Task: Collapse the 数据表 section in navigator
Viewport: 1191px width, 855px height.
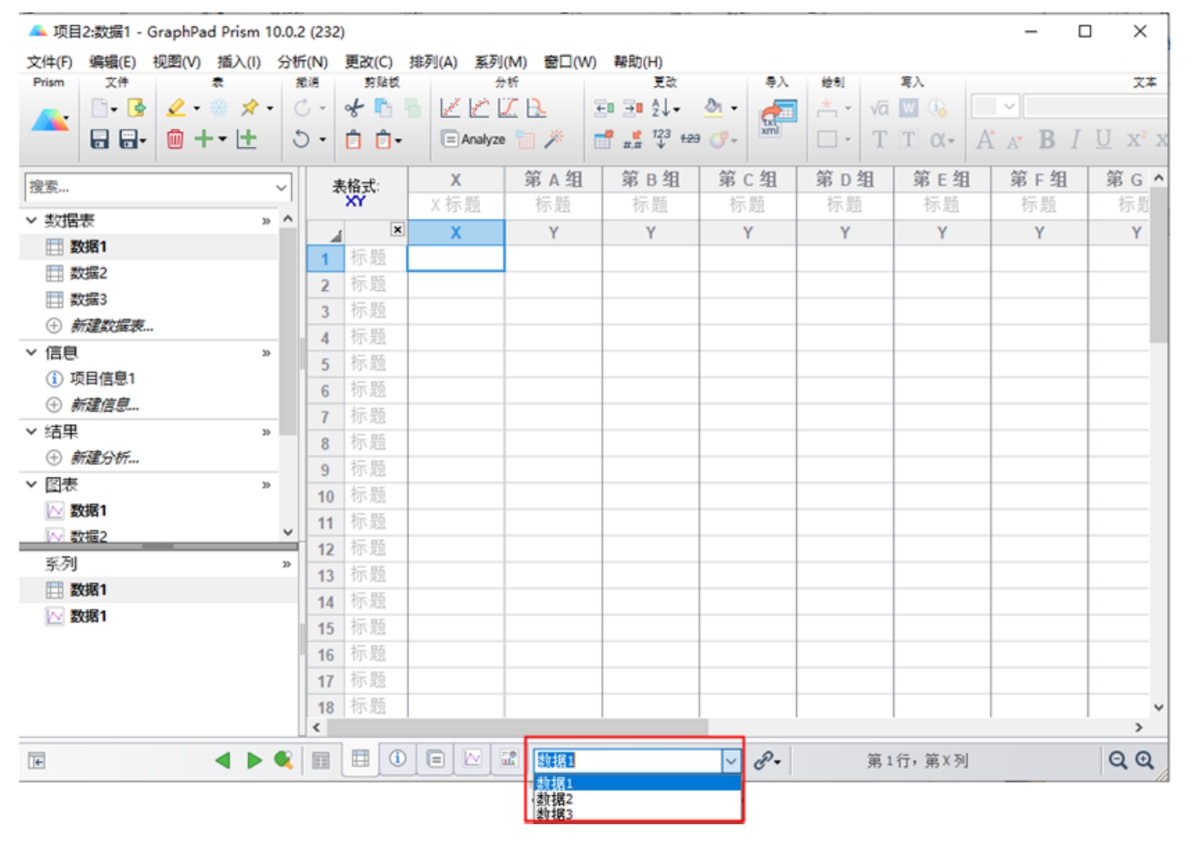Action: point(32,220)
